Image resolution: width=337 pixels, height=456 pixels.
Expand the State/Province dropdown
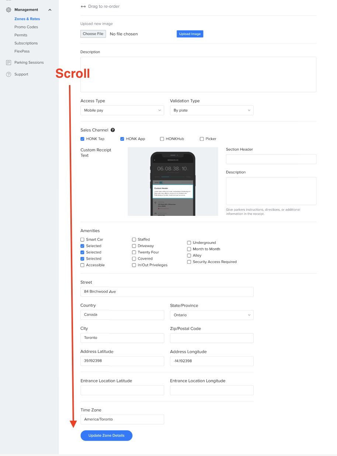pos(212,315)
